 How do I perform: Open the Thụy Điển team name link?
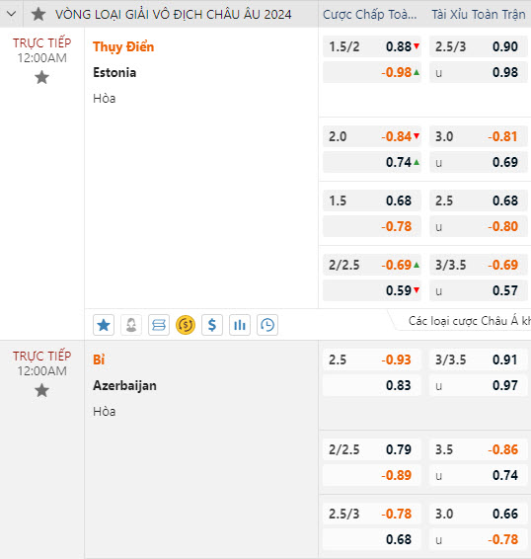[x=123, y=46]
